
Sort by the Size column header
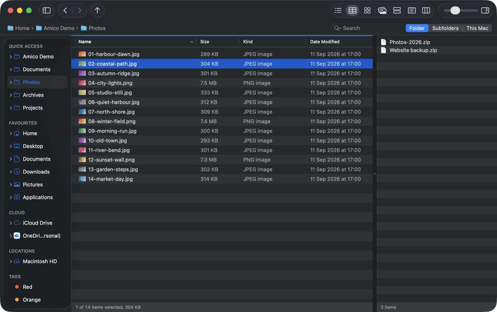tap(218, 42)
